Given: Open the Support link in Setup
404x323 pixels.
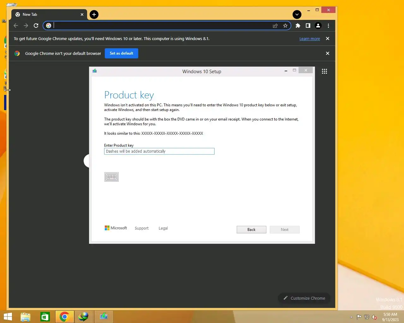Looking at the screenshot, I should coord(141,228).
